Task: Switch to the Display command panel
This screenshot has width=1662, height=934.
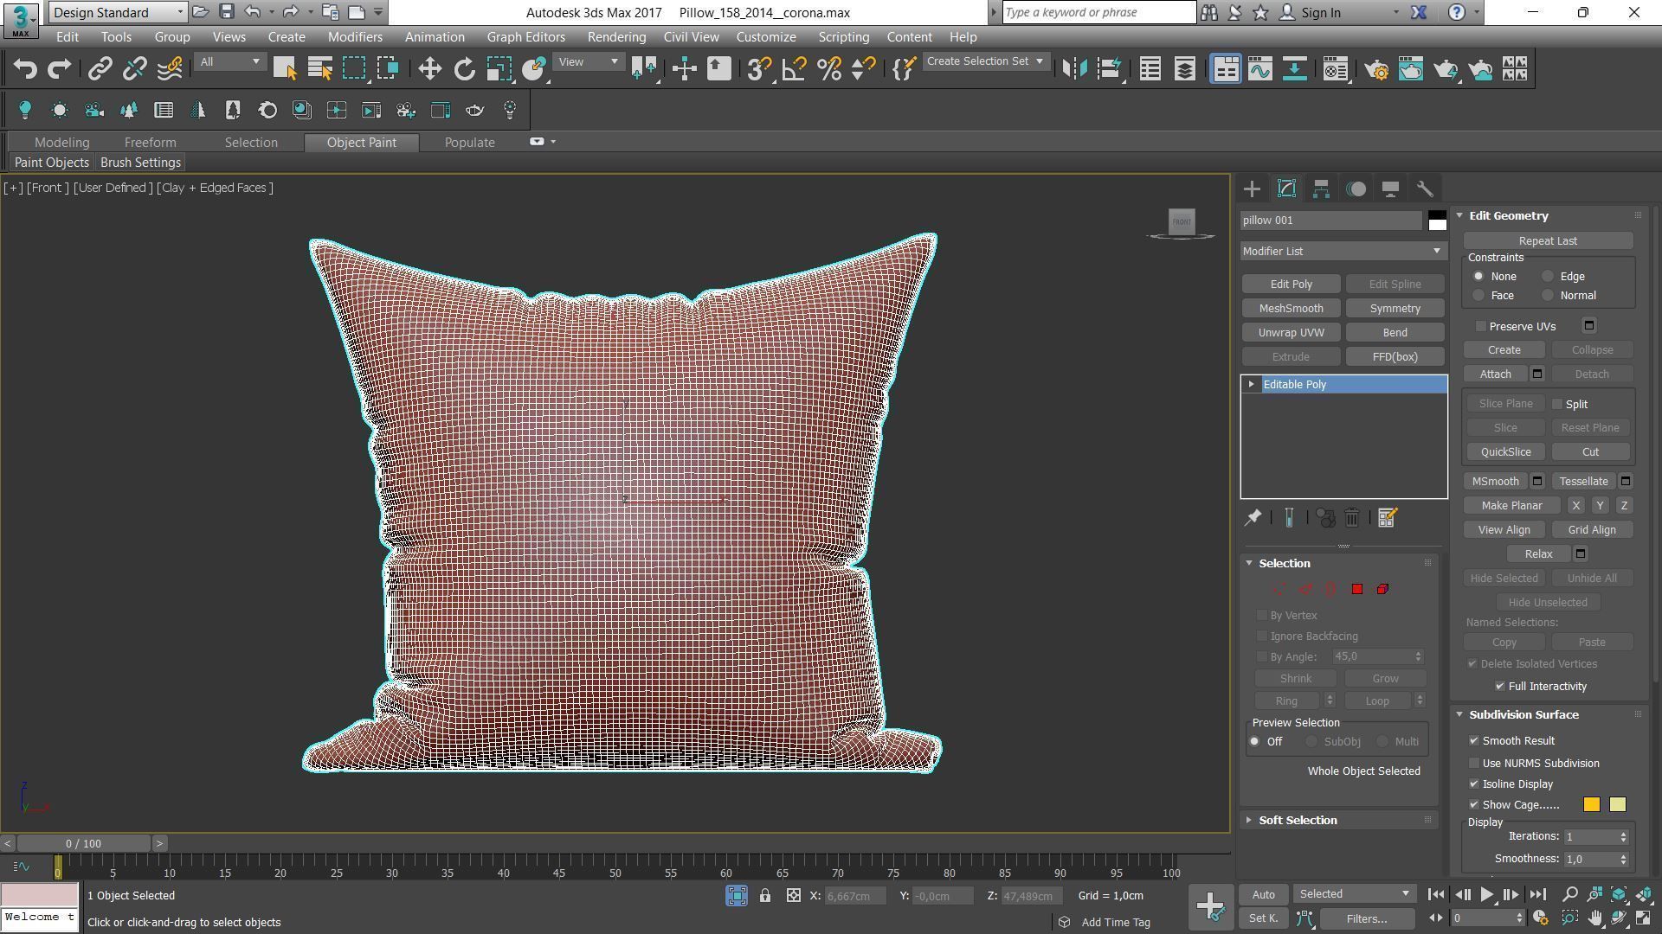Action: tap(1390, 189)
